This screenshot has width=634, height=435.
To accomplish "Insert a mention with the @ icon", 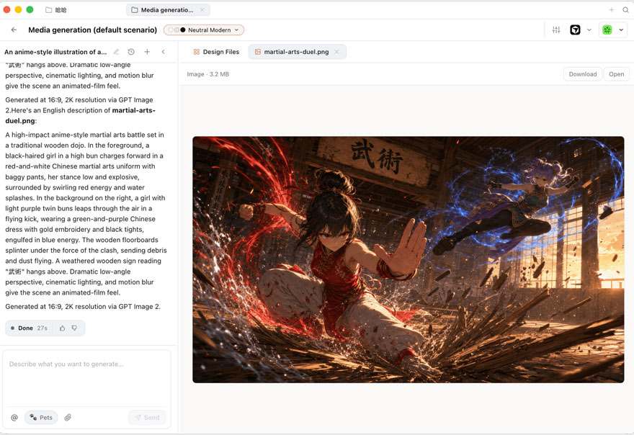I will [14, 418].
